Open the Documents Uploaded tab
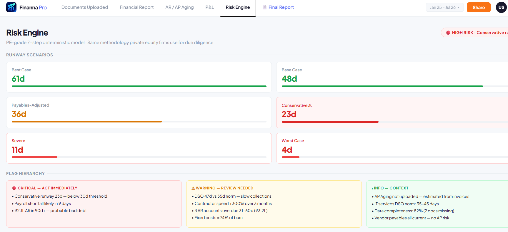508x232 pixels. (x=85, y=7)
